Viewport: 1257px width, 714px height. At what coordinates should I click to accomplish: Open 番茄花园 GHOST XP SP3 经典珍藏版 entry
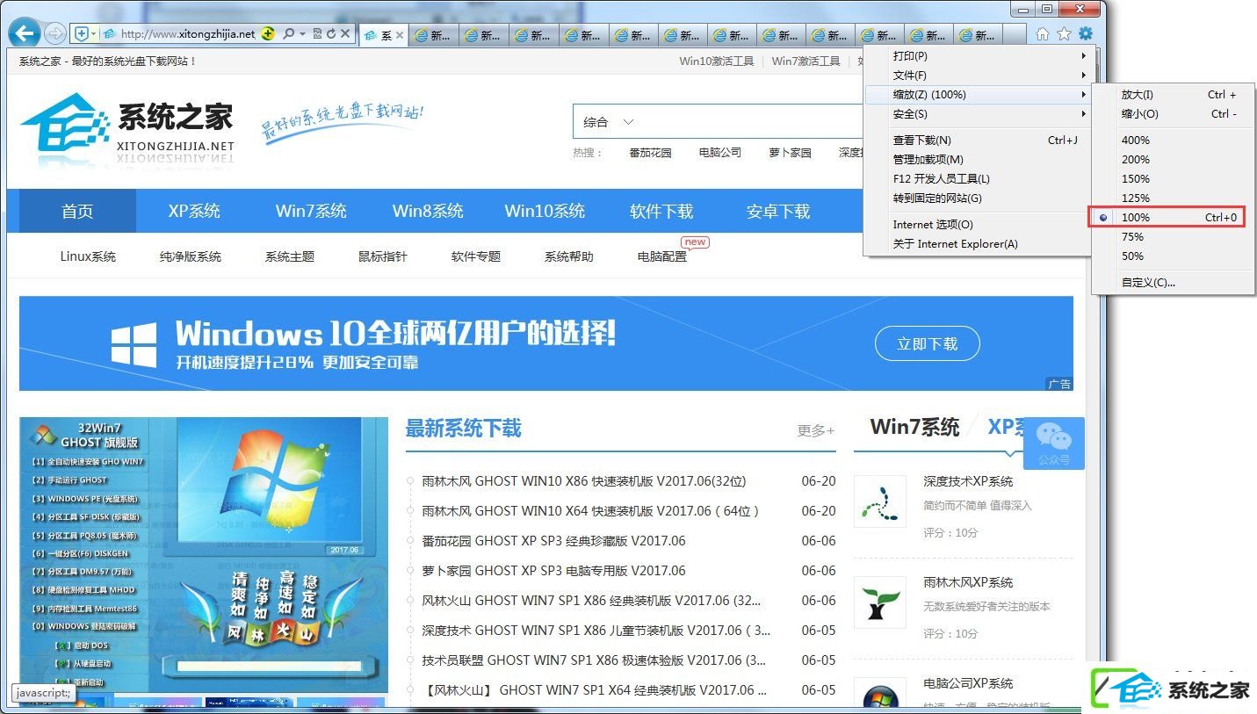[553, 541]
